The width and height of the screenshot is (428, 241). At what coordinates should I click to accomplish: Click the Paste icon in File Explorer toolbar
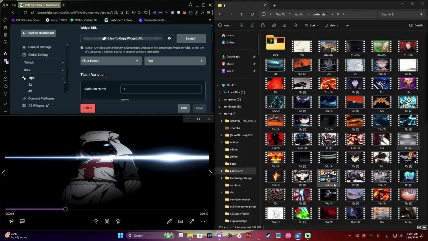coord(263,25)
